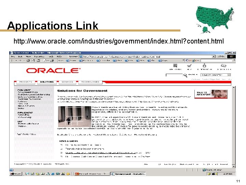Open Fed/State/Local Solutions Map link
This screenshot has height=185, width=246.
pyautogui.click(x=34, y=95)
